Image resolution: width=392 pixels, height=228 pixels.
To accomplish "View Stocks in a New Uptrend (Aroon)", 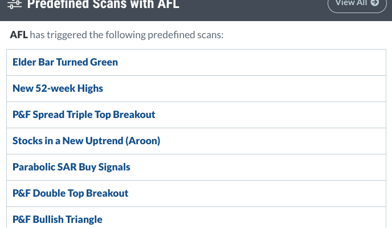I will pos(86,141).
